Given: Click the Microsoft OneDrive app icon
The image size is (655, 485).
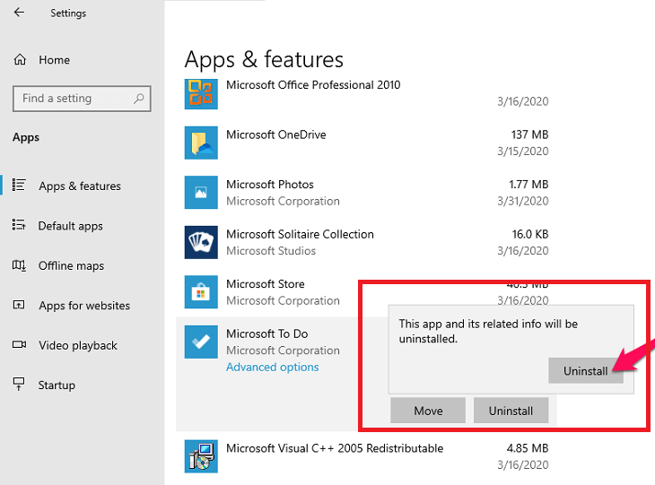Looking at the screenshot, I should (201, 143).
